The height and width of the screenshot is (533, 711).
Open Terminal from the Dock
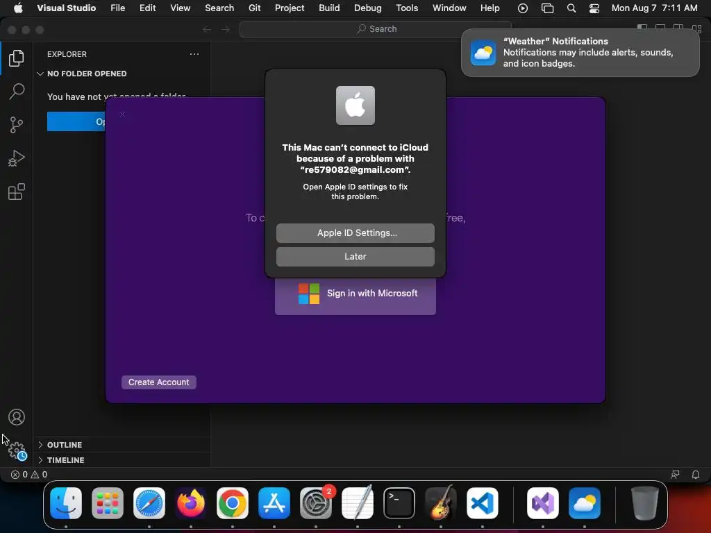click(x=399, y=503)
